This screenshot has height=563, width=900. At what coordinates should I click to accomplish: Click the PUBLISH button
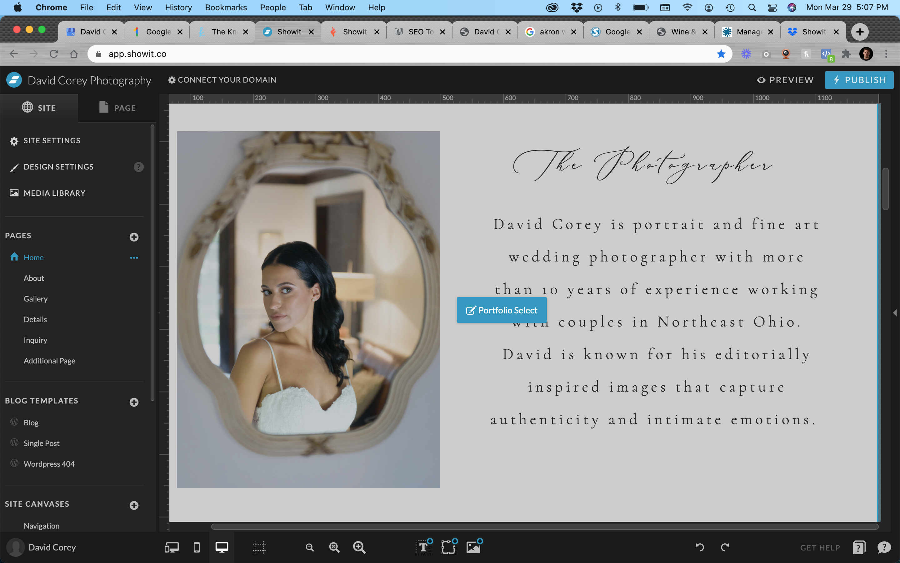859,80
